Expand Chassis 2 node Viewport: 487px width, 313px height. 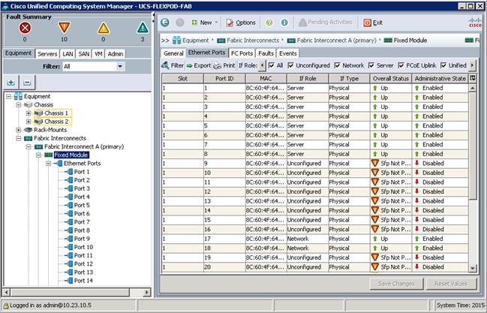[29, 122]
